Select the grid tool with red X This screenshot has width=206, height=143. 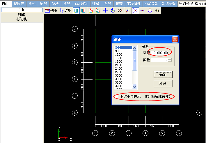coord(91,10)
